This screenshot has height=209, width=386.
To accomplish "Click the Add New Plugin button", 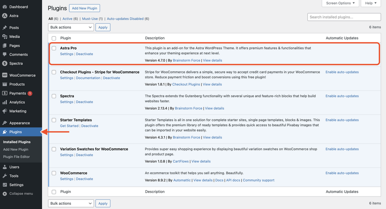I will pyautogui.click(x=84, y=8).
